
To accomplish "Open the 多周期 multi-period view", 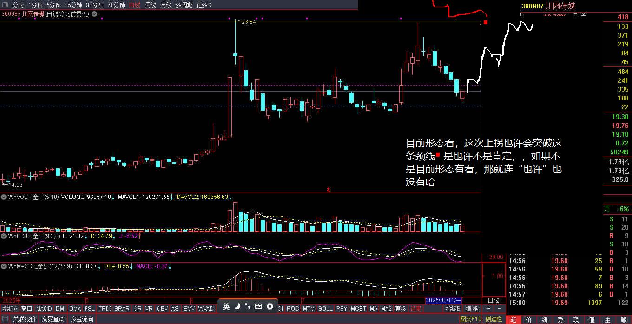I will (x=184, y=5).
